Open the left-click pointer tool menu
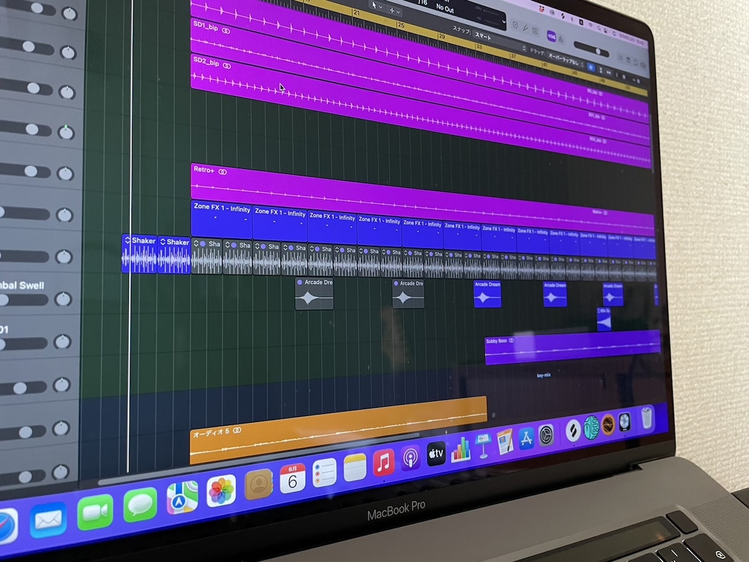749x562 pixels. tap(376, 6)
